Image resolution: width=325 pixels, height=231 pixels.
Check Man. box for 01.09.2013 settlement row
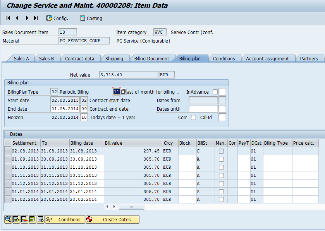click(x=221, y=159)
